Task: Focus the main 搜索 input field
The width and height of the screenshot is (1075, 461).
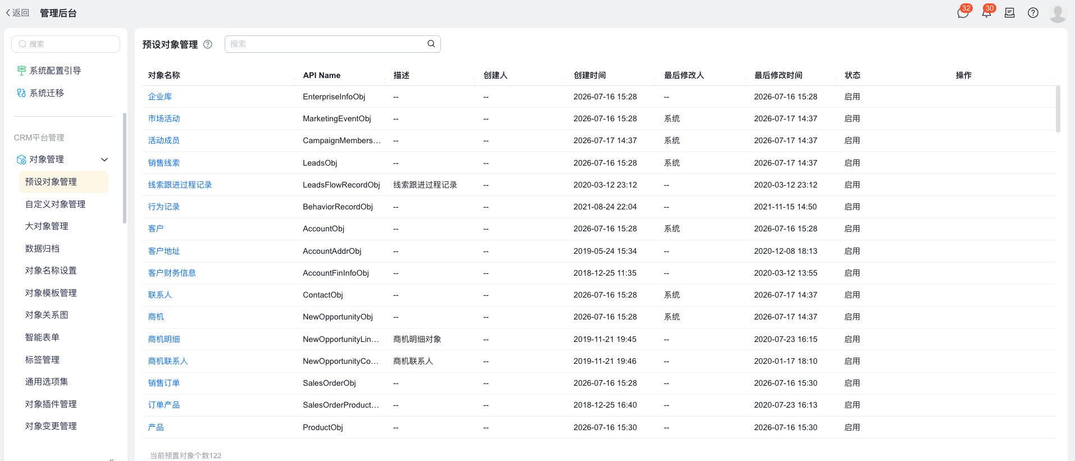Action: pyautogui.click(x=332, y=44)
